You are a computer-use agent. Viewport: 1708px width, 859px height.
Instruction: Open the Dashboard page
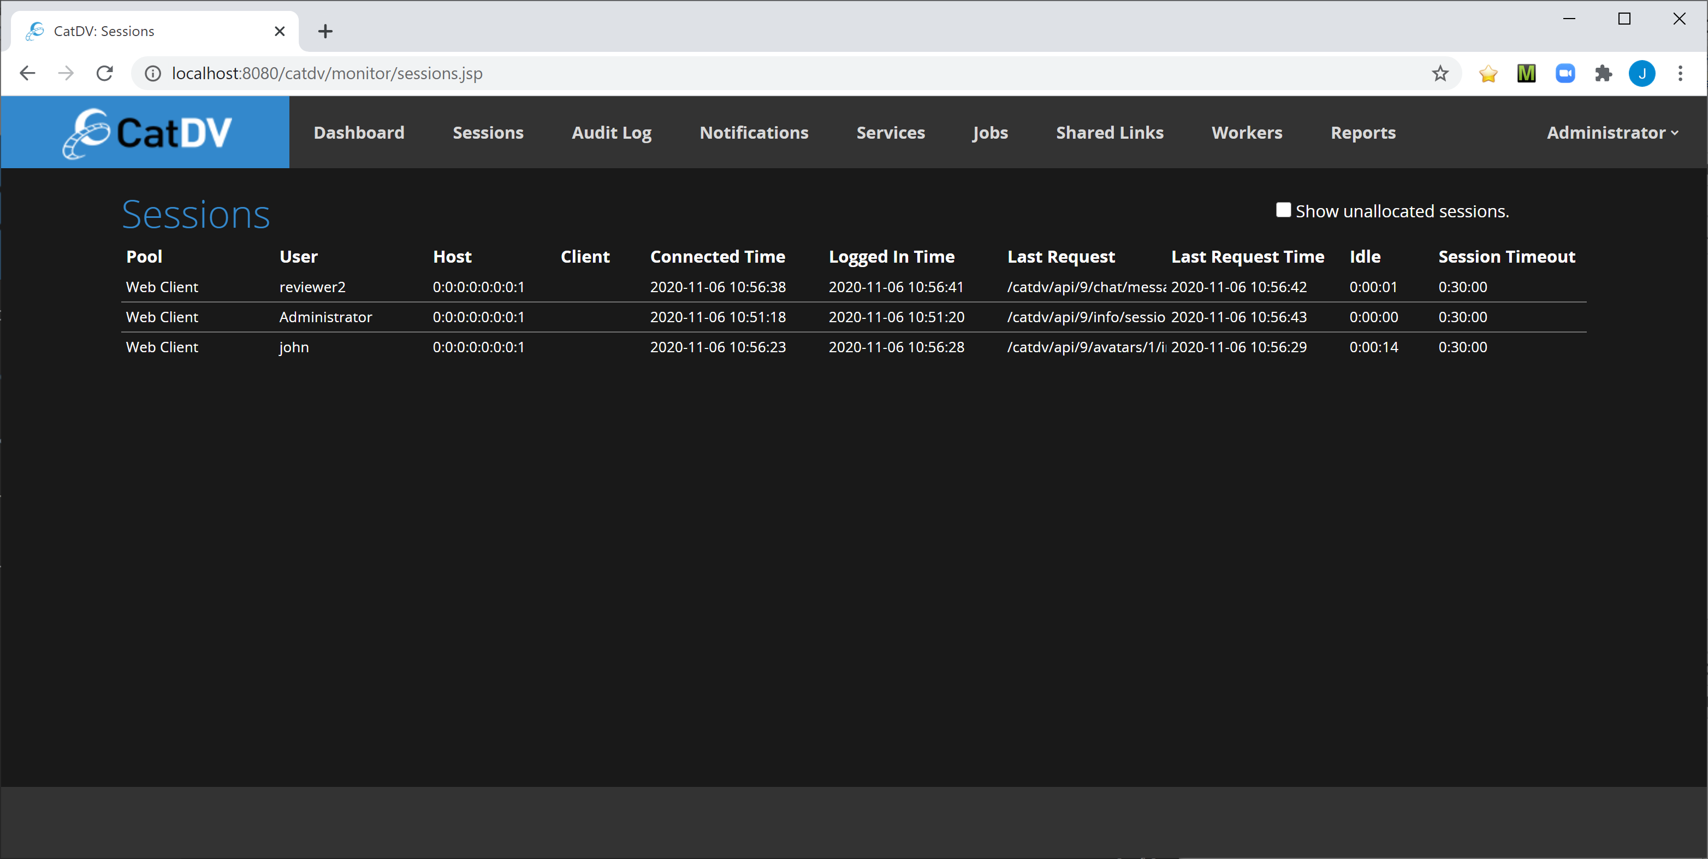coord(359,133)
